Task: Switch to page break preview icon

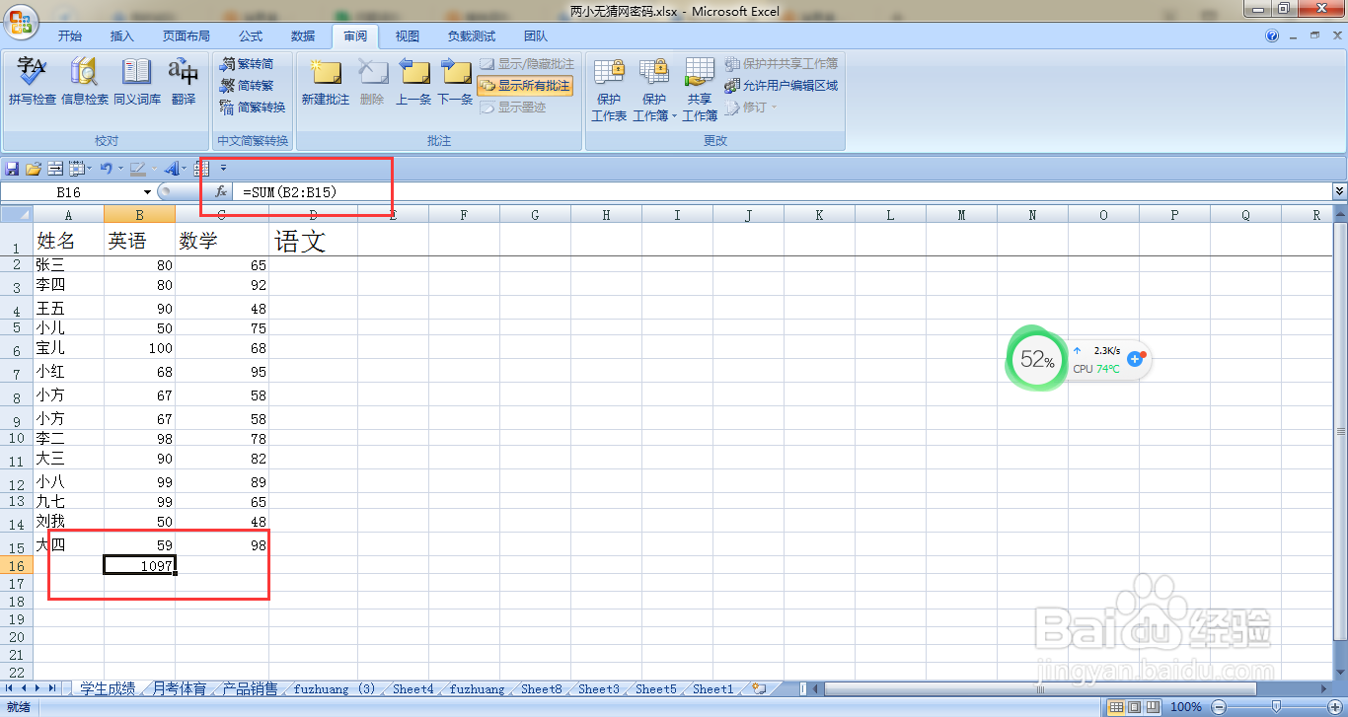Action: click(x=1153, y=707)
